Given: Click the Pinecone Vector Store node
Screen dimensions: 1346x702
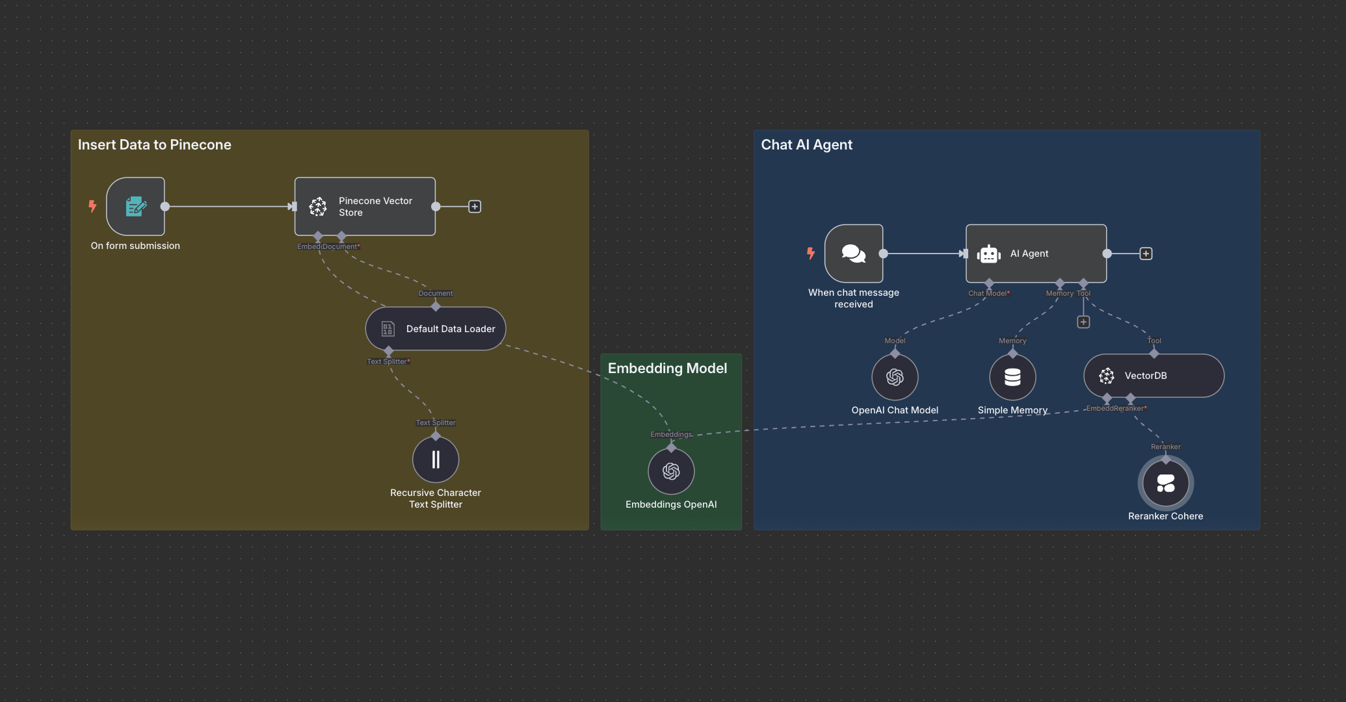Looking at the screenshot, I should coord(365,207).
